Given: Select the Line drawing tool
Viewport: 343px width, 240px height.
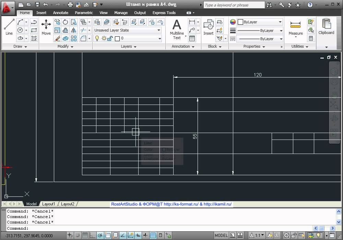Looking at the screenshot, I should click(x=9, y=27).
